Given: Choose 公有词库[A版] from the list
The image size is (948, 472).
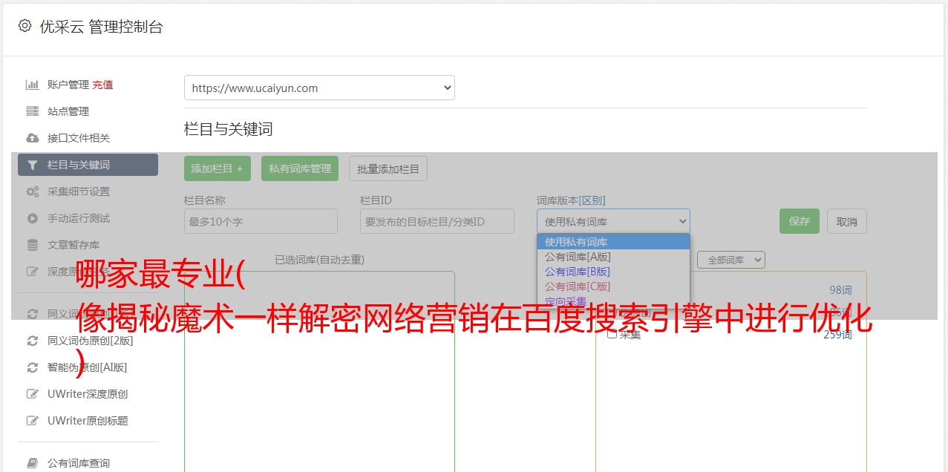Looking at the screenshot, I should click(613, 257).
